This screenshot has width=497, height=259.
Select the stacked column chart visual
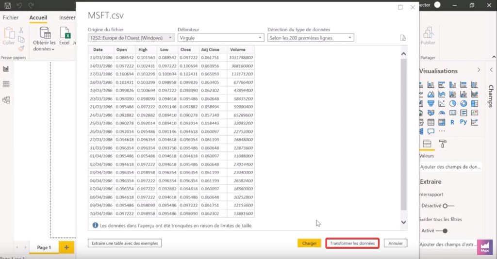[x=431, y=85]
